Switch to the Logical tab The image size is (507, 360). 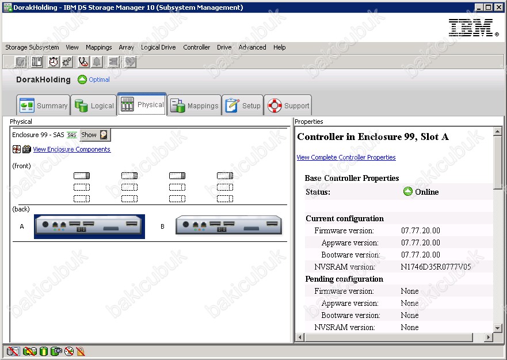pos(94,105)
